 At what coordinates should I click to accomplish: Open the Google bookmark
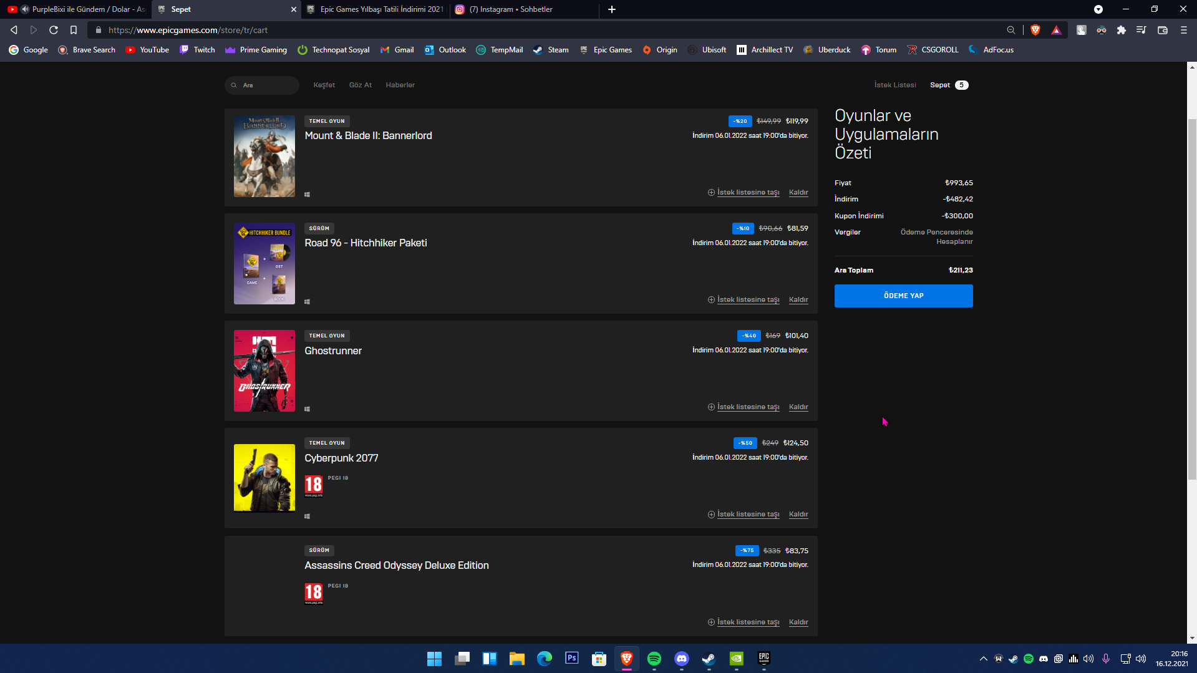point(29,50)
